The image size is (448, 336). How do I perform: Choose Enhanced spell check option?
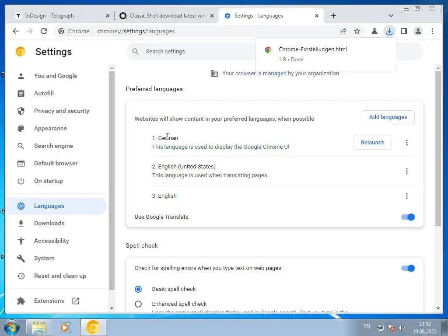coord(138,304)
